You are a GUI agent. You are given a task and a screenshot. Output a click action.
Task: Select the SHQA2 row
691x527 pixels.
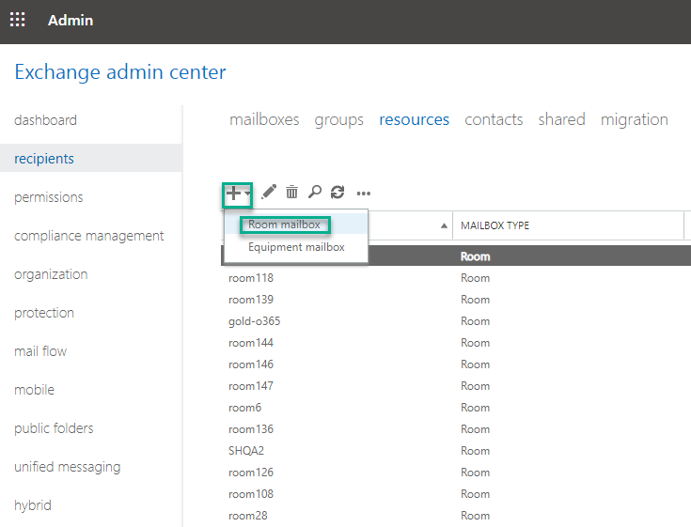pos(456,451)
